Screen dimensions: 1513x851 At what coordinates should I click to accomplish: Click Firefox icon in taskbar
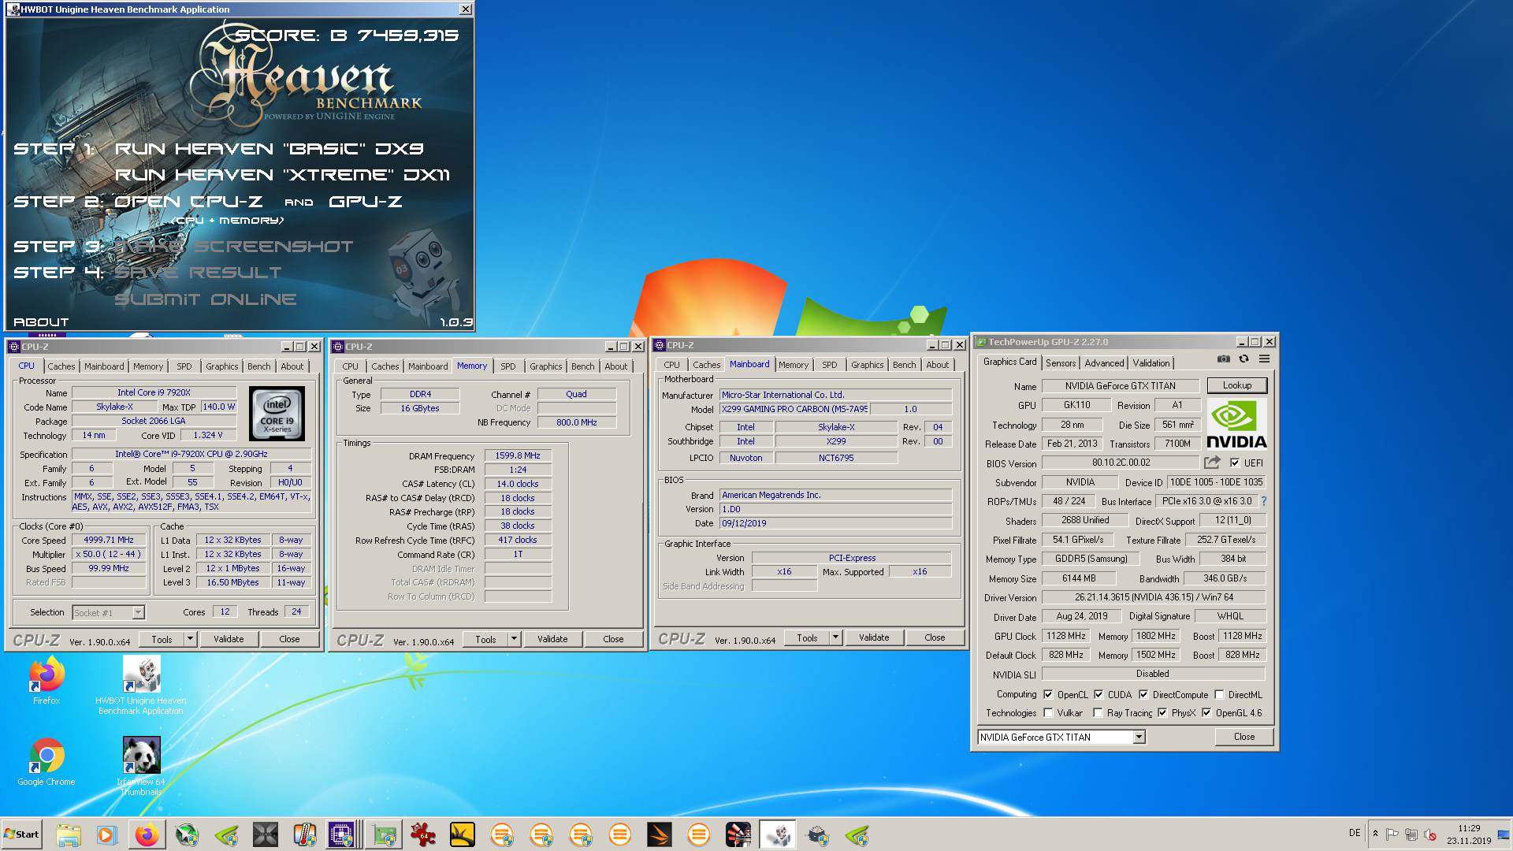(147, 834)
